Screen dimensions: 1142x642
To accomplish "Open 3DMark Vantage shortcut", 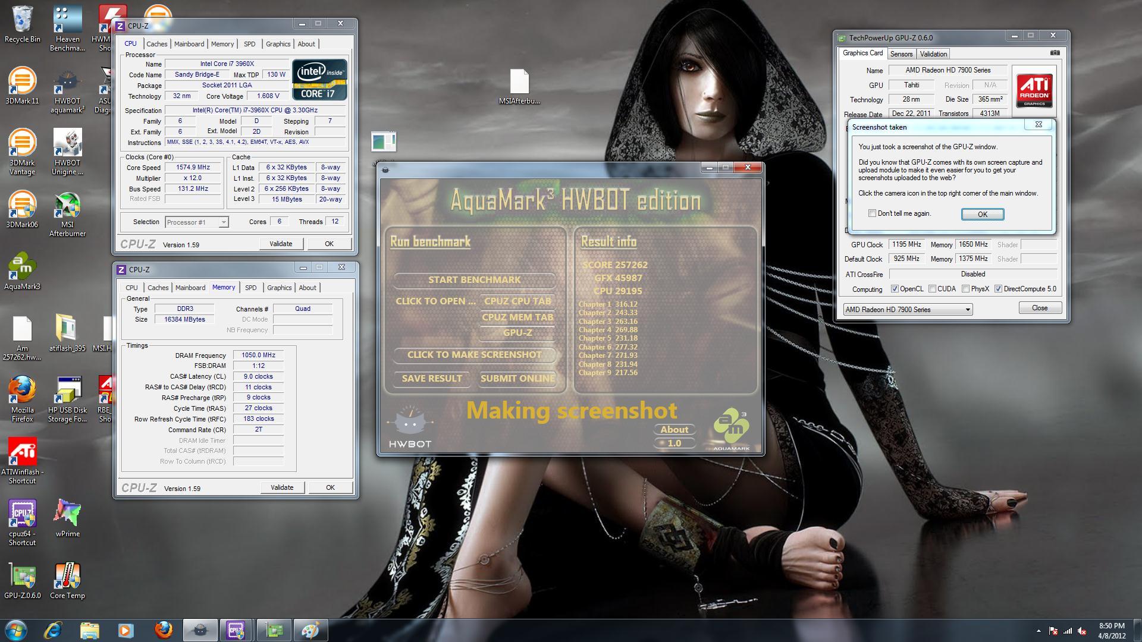I will [x=22, y=152].
